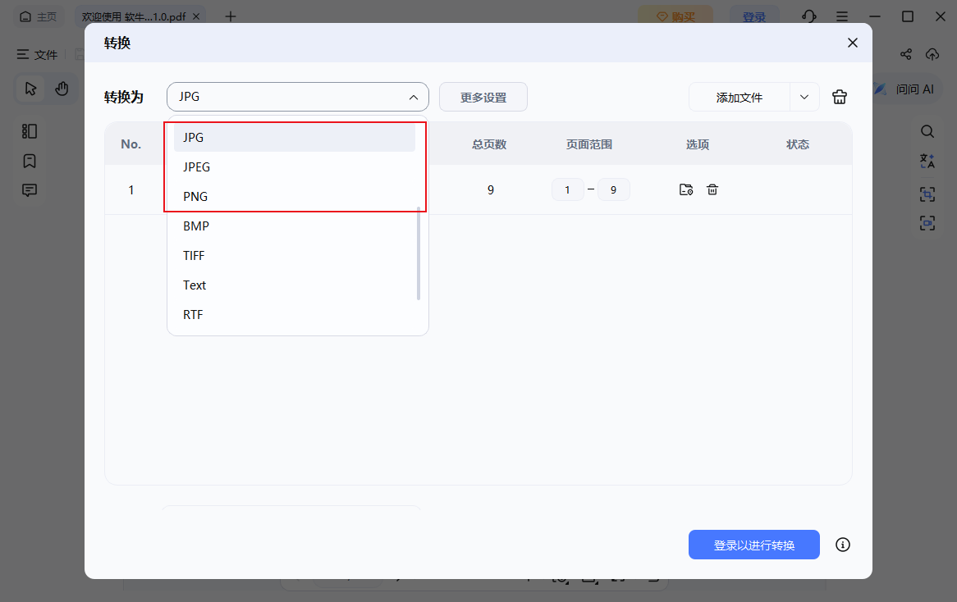Choose TIFF from the list
This screenshot has width=957, height=602.
tap(294, 256)
